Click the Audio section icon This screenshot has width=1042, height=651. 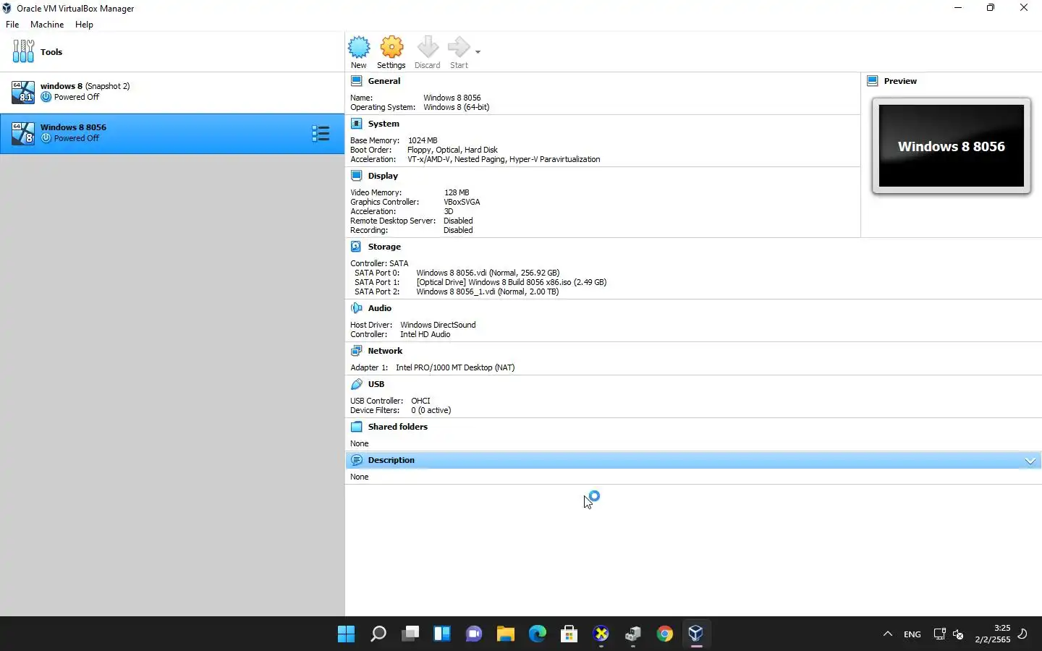357,308
